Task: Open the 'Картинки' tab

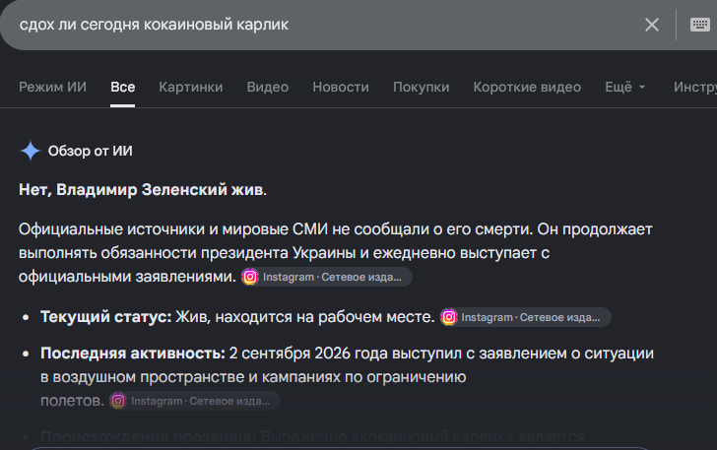Action: (x=191, y=87)
